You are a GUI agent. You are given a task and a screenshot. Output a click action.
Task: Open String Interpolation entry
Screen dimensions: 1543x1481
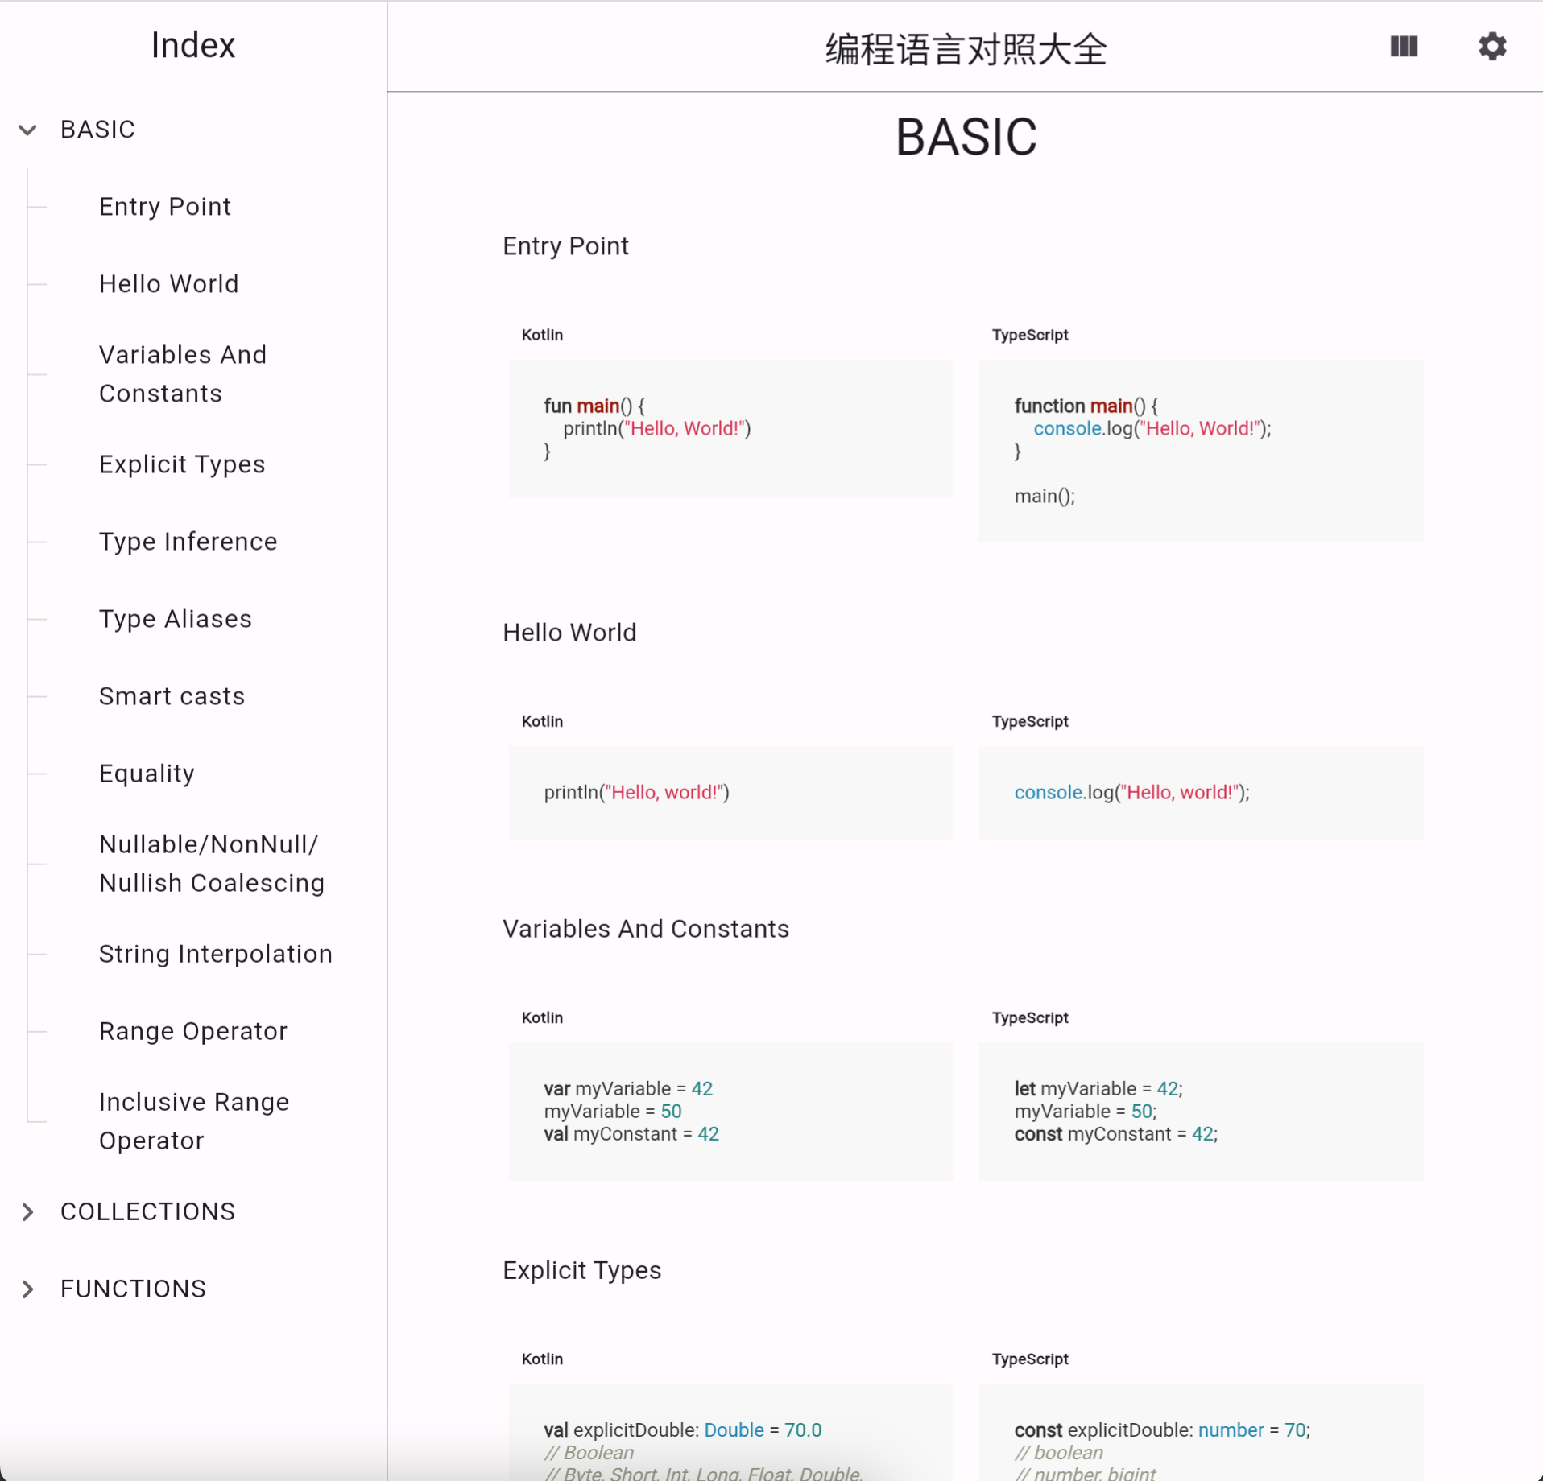[x=215, y=954]
